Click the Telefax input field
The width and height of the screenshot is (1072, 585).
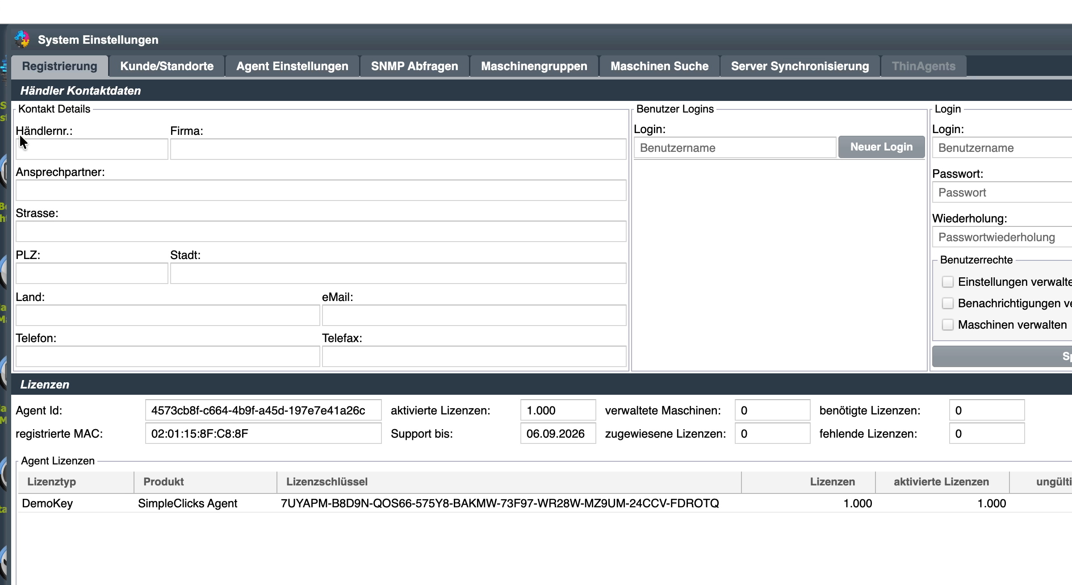coord(474,356)
